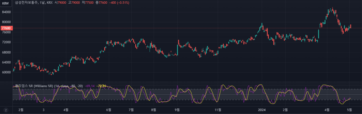The image size is (362, 114).
Task: Click the low value 저77500
Action: [88, 3]
